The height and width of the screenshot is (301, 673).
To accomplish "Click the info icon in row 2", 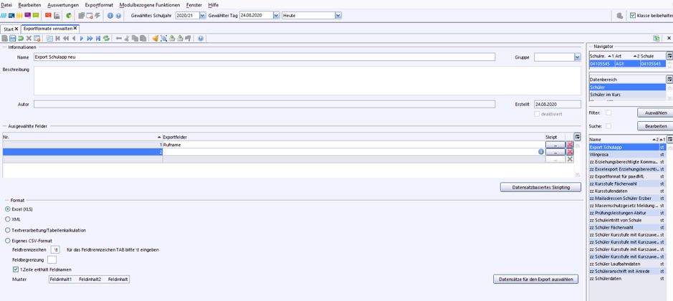I will coord(541,152).
